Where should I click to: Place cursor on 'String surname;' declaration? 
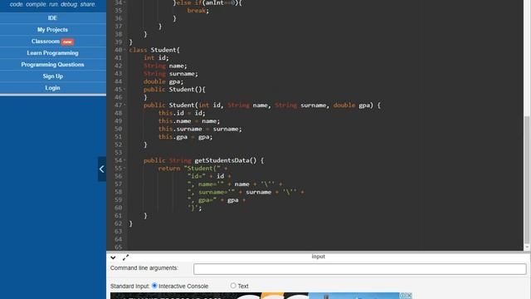(x=171, y=74)
